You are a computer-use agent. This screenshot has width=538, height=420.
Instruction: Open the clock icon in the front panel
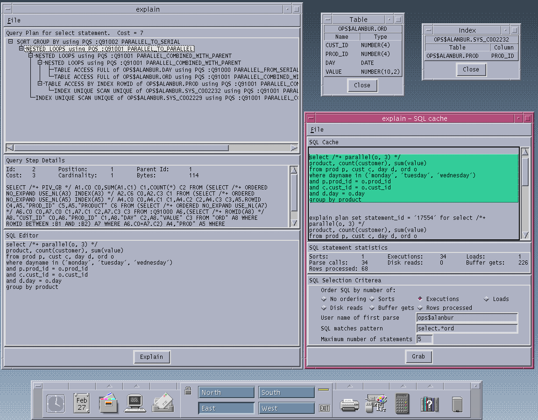56,403
